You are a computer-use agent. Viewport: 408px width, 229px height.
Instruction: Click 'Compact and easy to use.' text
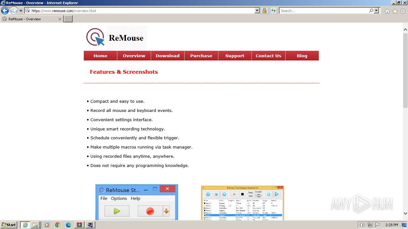tap(117, 101)
